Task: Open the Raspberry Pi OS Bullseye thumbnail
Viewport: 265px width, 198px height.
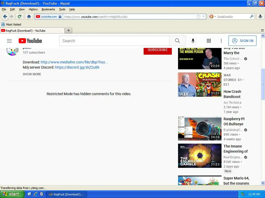Action: (x=200, y=128)
